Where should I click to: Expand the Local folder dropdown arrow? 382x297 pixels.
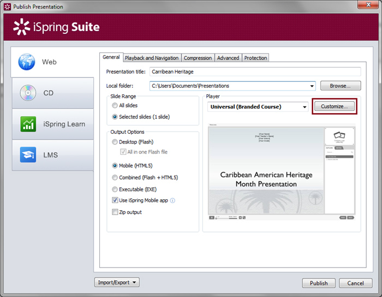(x=312, y=86)
